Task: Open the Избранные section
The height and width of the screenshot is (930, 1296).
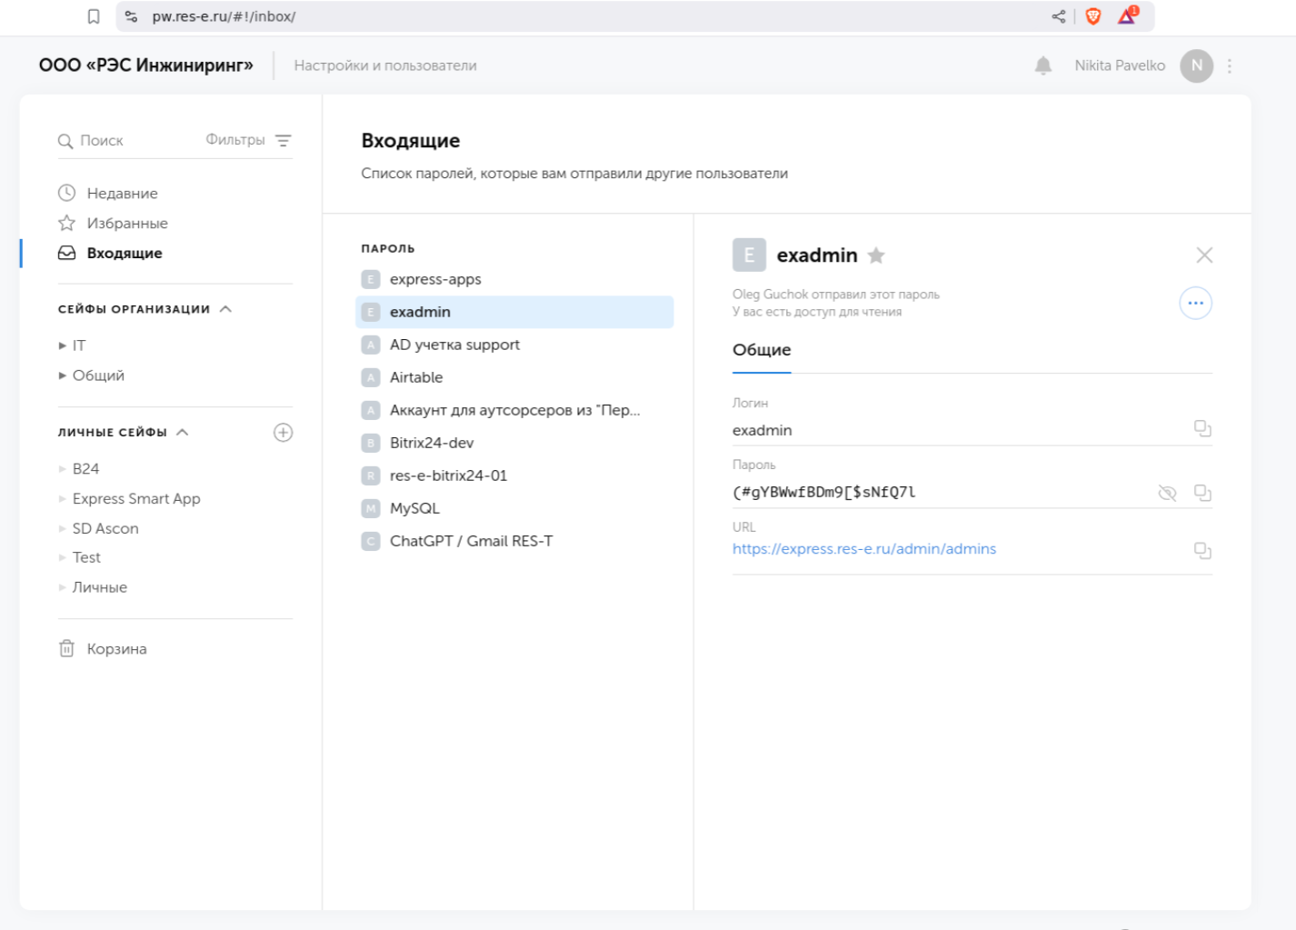Action: 126,224
